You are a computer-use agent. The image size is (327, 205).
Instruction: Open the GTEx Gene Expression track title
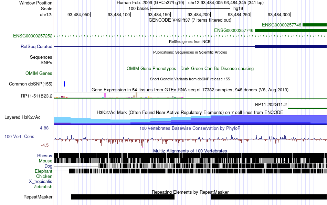[190, 90]
